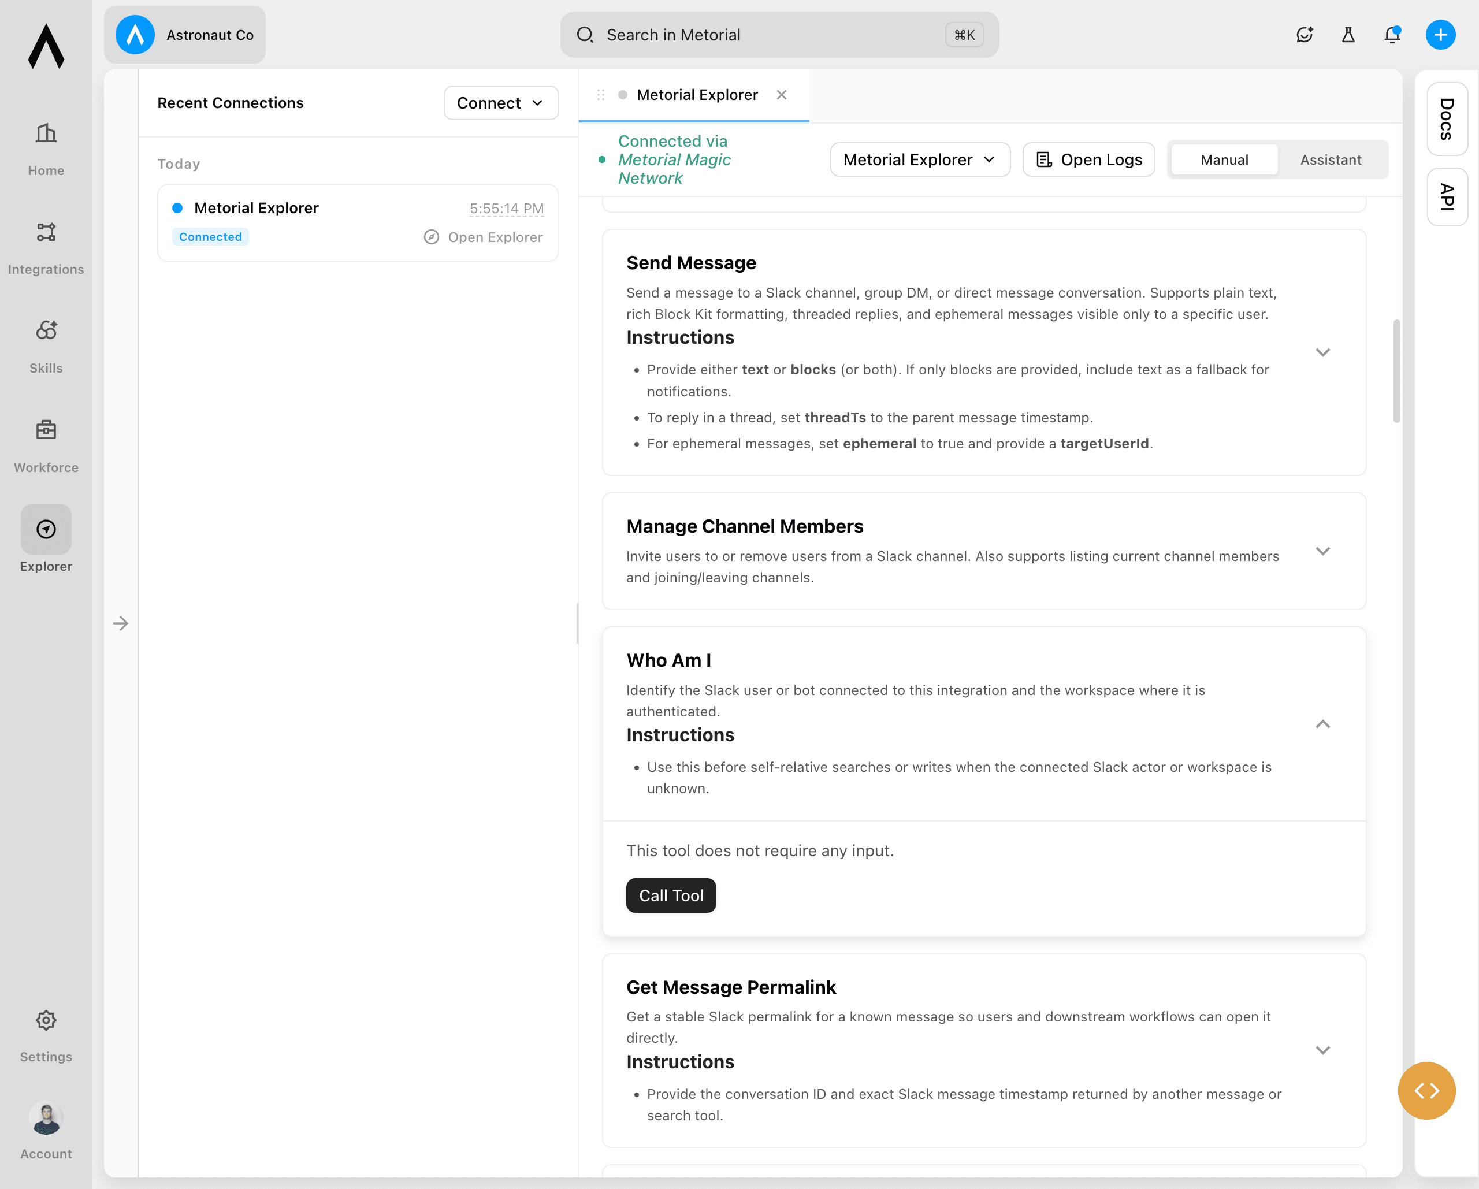Click the 5:55:14 PM timestamp
Screen dimensions: 1479x1189
click(x=506, y=208)
